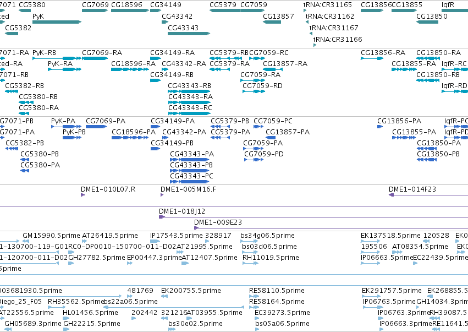Select the tRNA:CR31165 label
This screenshot has width=468, height=332.
(x=327, y=5)
